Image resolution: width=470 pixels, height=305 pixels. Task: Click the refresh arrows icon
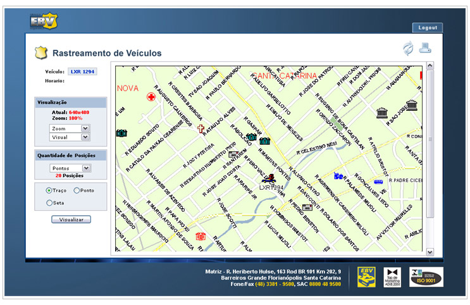point(408,48)
